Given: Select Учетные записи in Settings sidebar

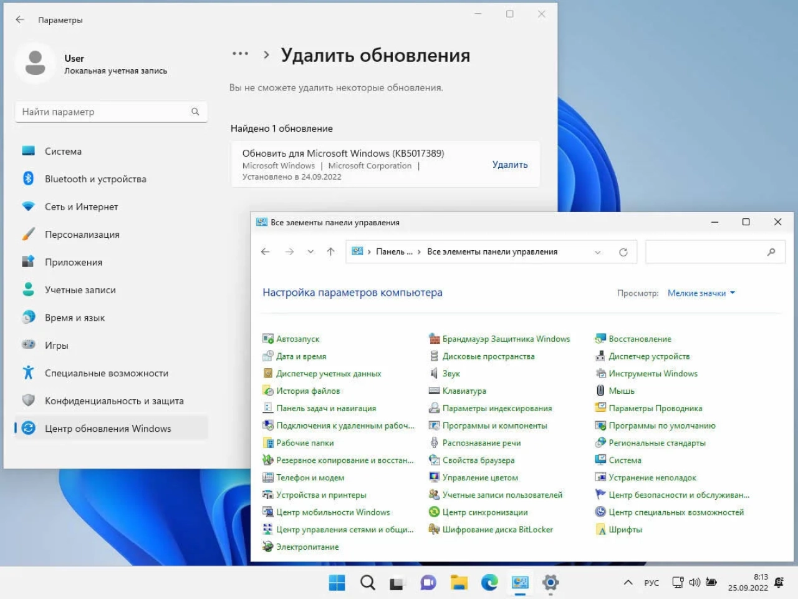Looking at the screenshot, I should 111,290.
